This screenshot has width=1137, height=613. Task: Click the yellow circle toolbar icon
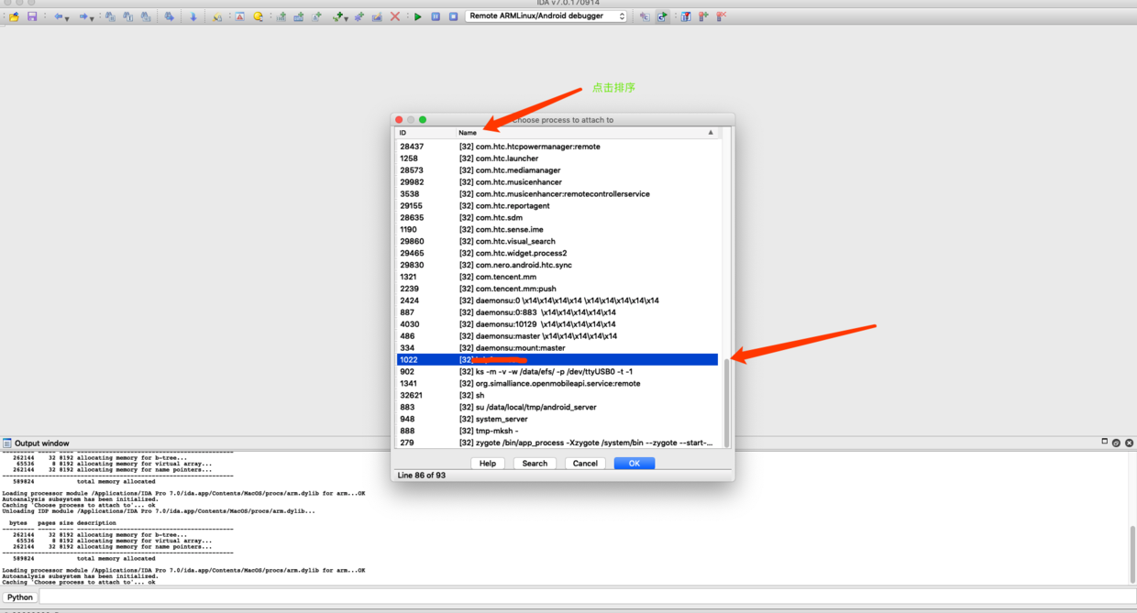(x=258, y=16)
